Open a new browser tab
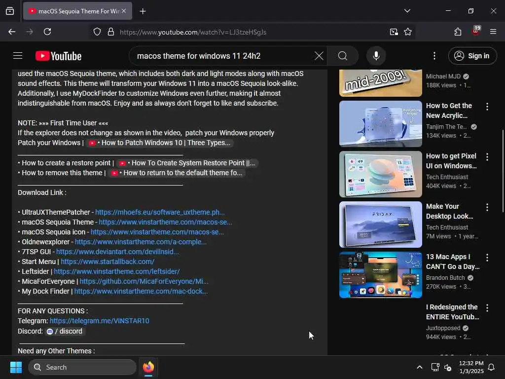Screen dimensions: 505x379 (143, 11)
